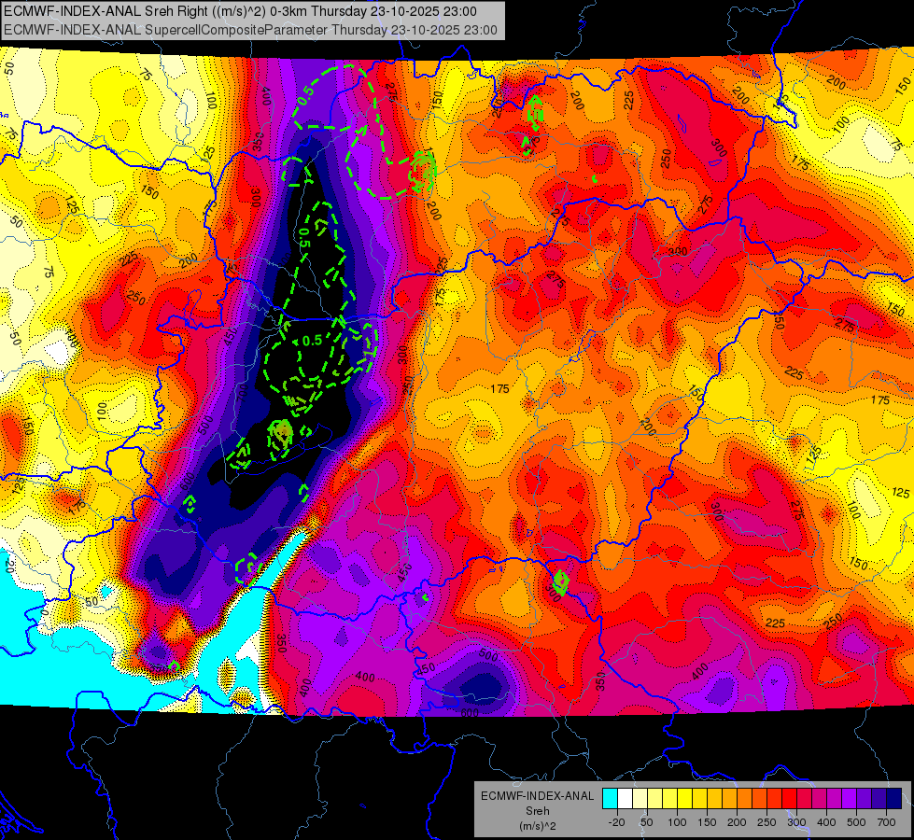Click the legend tick label '500'
Viewport: 914px width, 840px height.
point(856,822)
